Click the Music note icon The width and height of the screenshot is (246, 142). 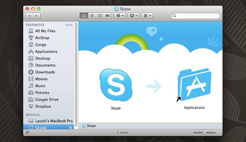coord(31,86)
